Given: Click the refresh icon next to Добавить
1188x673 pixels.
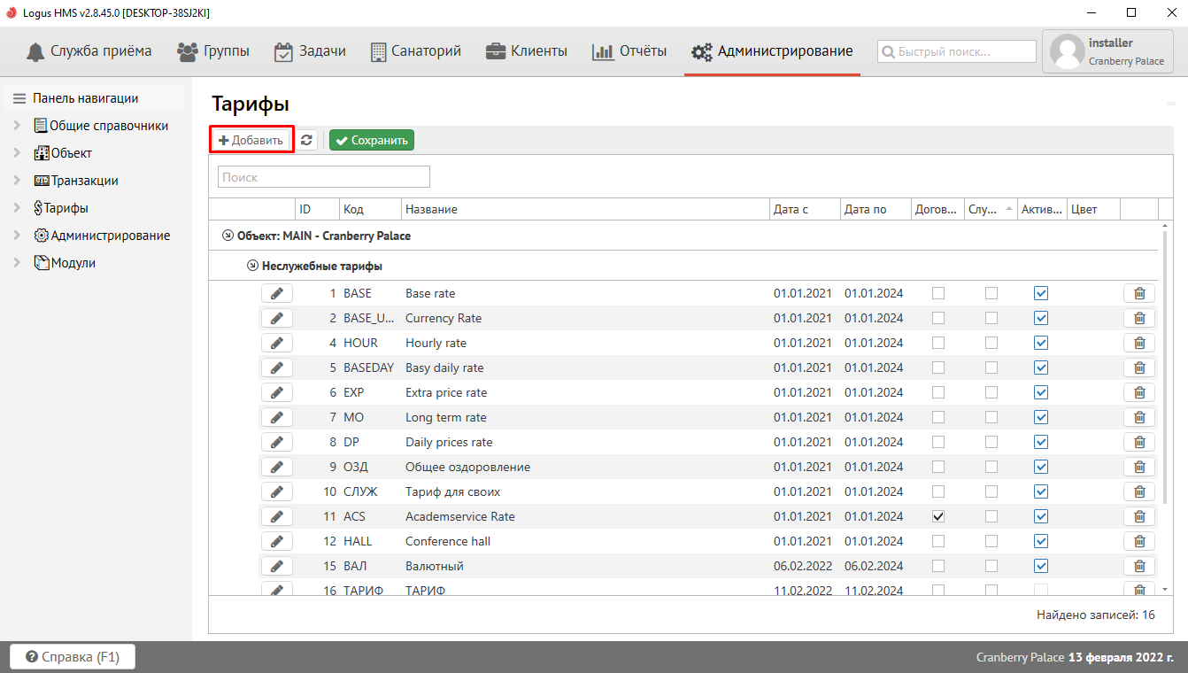Looking at the screenshot, I should click(306, 140).
